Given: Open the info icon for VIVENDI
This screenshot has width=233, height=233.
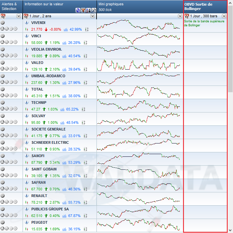Looking at the screenshot, I should pyautogui.click(x=27, y=23).
